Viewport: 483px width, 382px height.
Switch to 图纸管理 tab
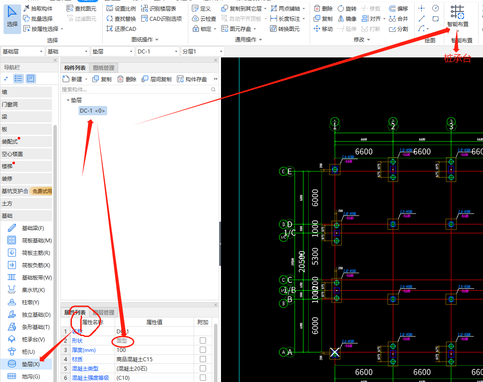(x=104, y=68)
